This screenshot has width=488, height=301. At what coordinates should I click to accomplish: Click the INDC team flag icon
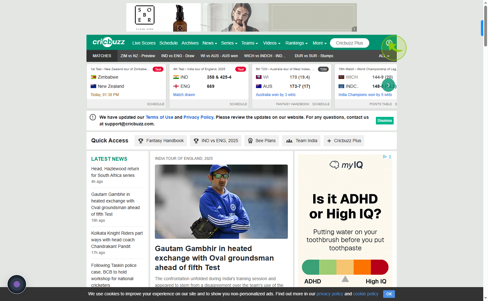tap(341, 86)
